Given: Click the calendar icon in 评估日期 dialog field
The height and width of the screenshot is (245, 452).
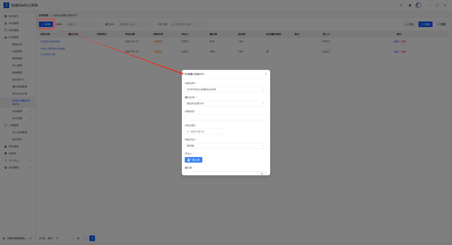Looking at the screenshot, I should (x=188, y=132).
